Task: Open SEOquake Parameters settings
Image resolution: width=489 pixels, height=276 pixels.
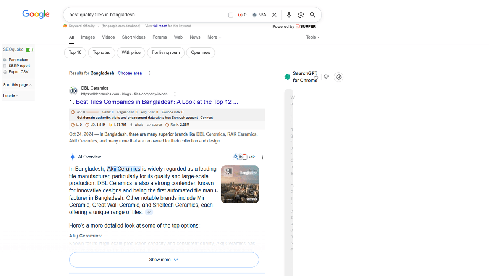Action: click(18, 60)
